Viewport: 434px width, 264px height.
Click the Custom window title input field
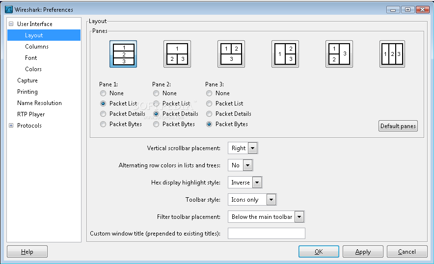pos(266,233)
